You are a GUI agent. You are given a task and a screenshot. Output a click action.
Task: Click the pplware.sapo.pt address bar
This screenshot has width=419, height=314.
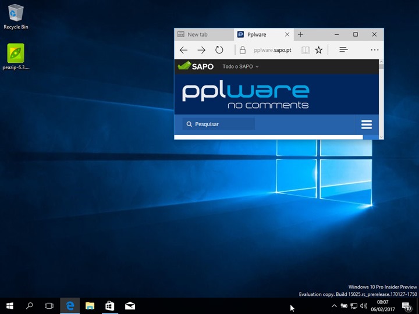tap(272, 50)
